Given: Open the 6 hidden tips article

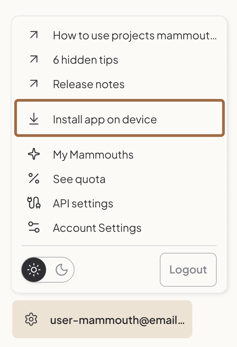Looking at the screenshot, I should [85, 60].
